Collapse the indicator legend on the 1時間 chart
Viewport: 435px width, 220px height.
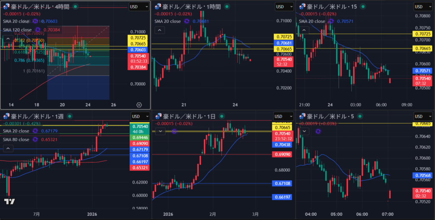160,30
